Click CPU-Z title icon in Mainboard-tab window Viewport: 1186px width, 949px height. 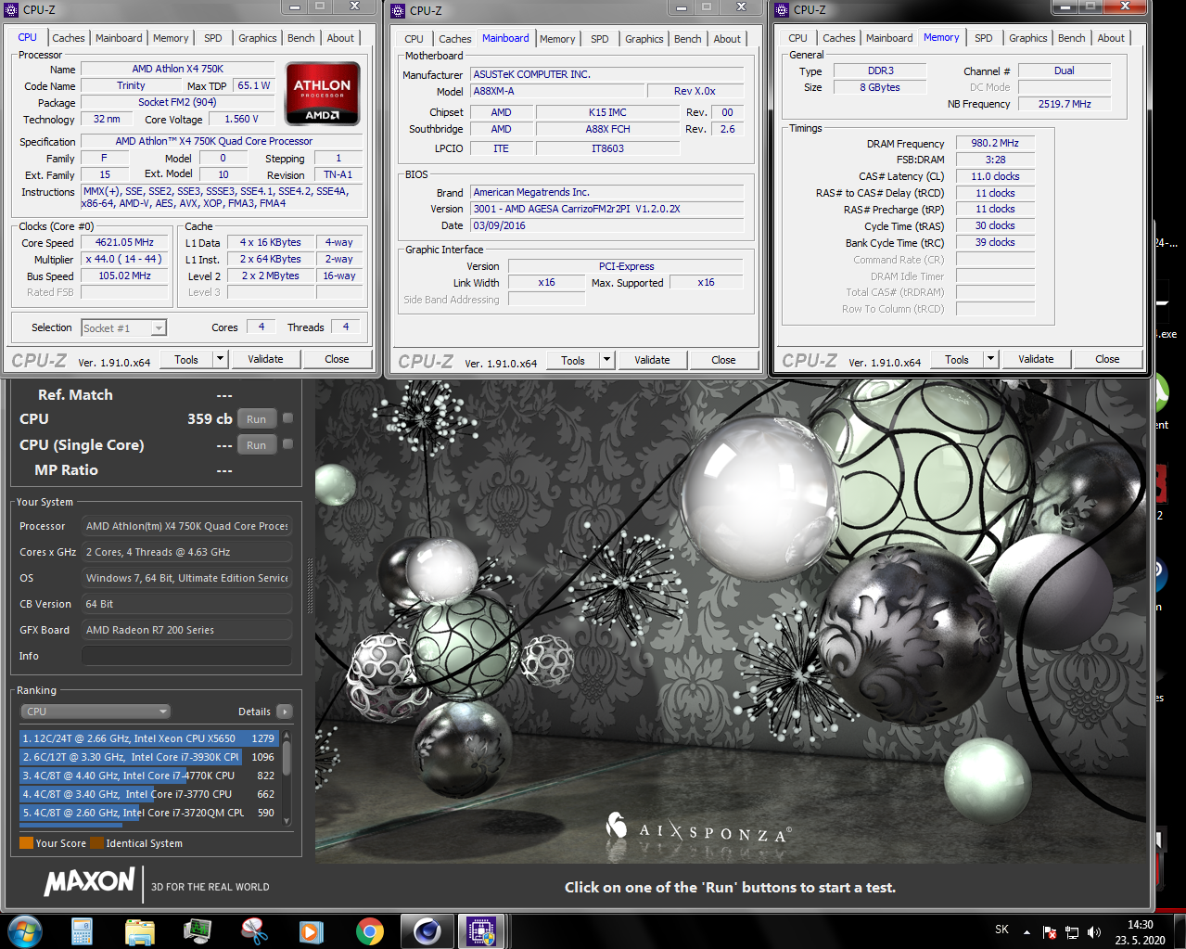coord(399,10)
